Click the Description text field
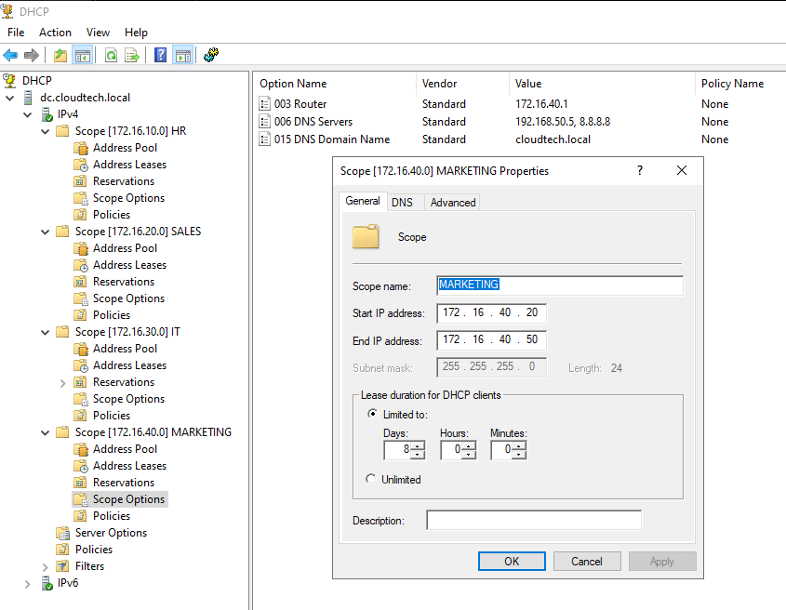The height and width of the screenshot is (610, 786). pos(534,521)
